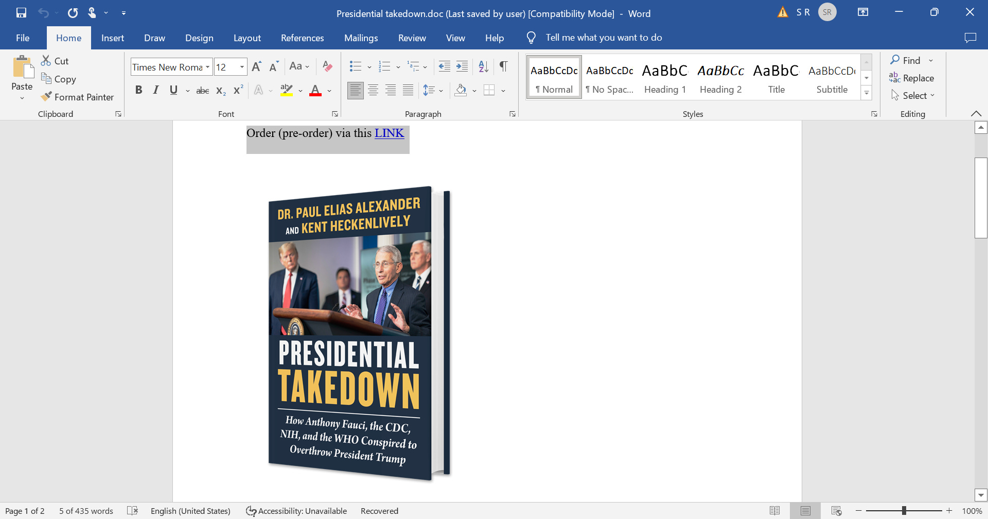This screenshot has height=519, width=988.
Task: Expand the font size dropdown
Action: (x=242, y=67)
